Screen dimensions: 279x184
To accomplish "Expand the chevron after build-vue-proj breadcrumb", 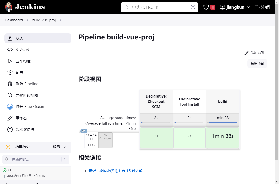I will 60,20.
